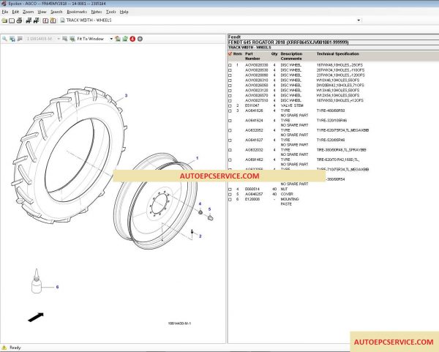Click the printer icon

[x=19, y=20]
